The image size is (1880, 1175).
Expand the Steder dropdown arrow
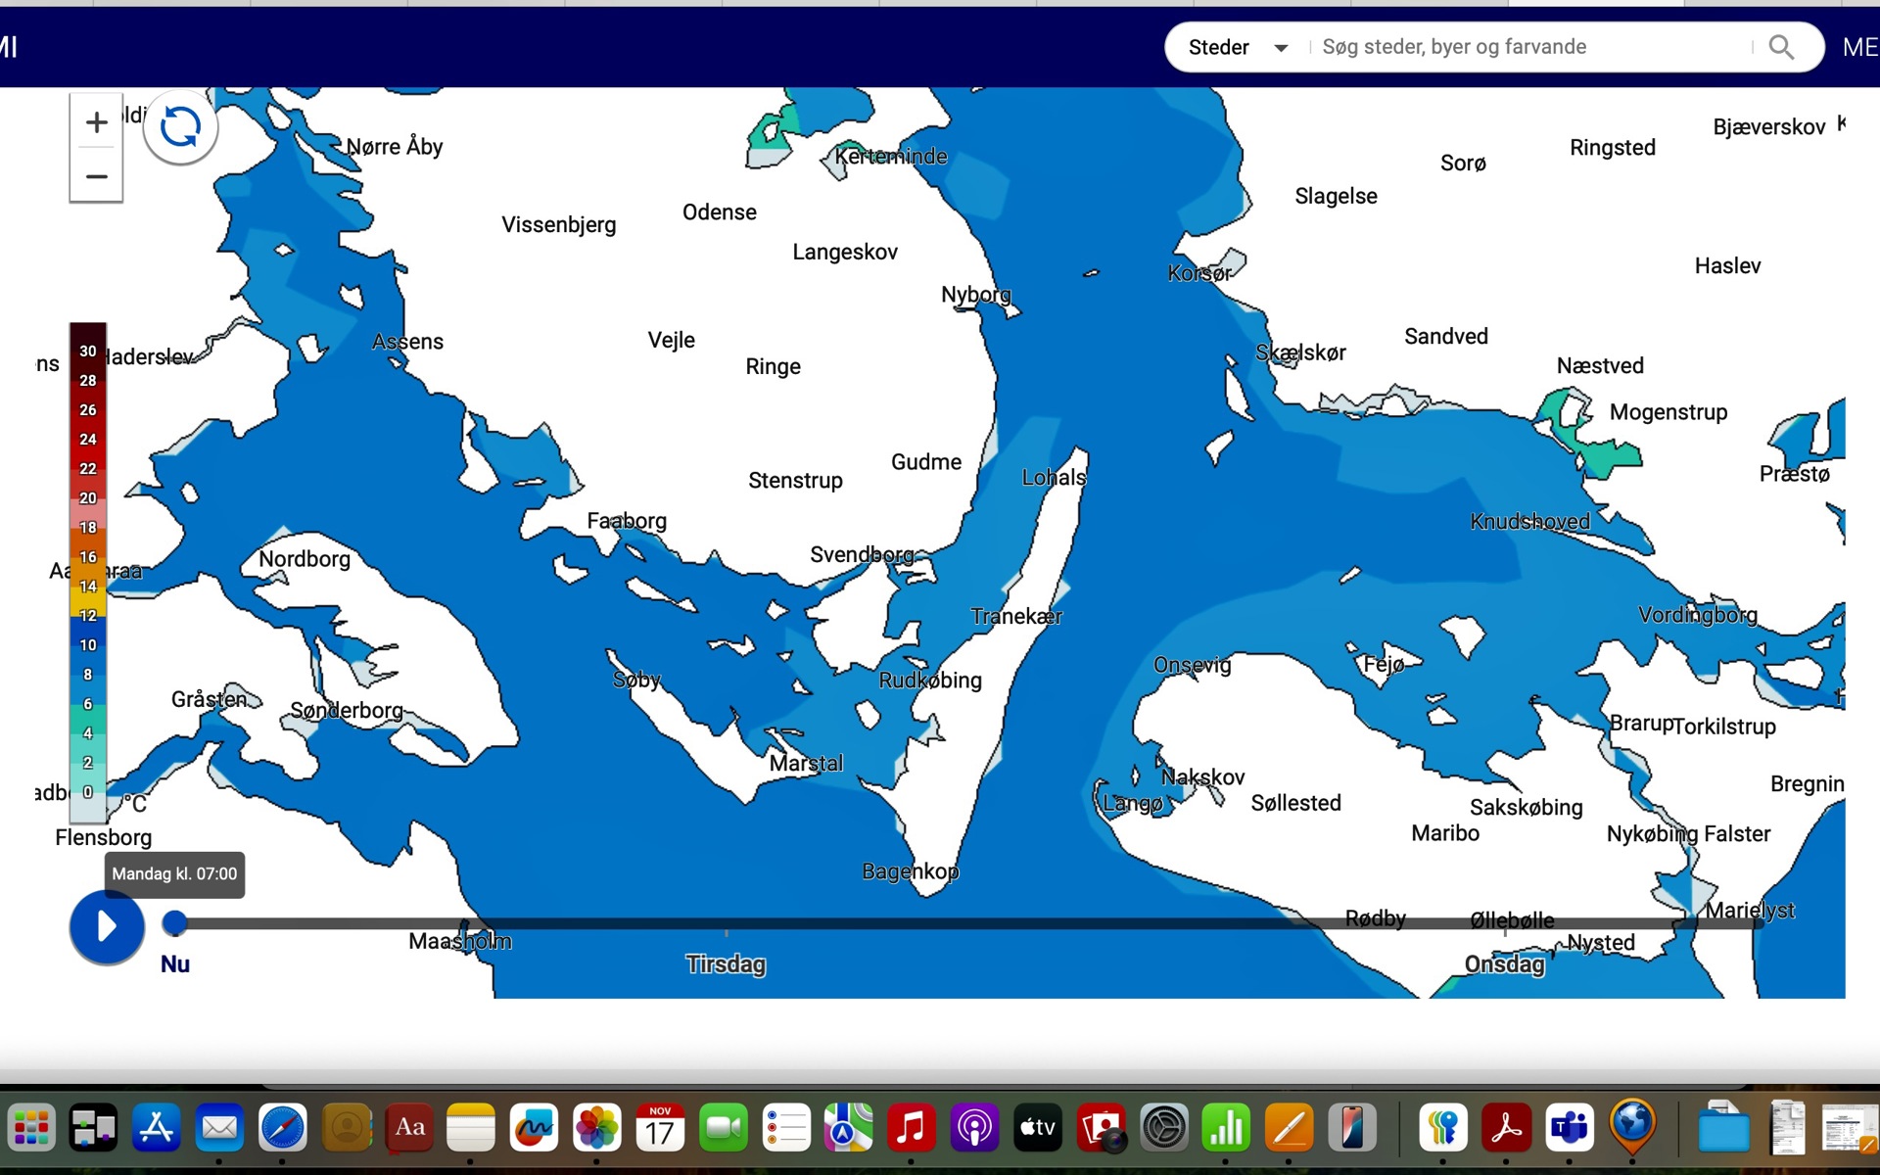click(x=1280, y=48)
